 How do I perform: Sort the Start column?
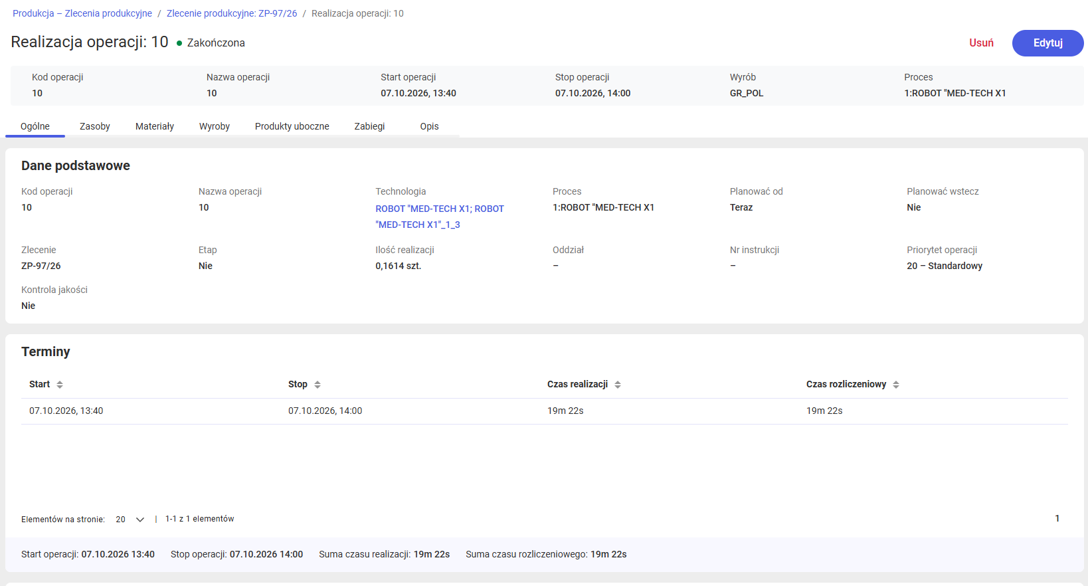tap(60, 385)
